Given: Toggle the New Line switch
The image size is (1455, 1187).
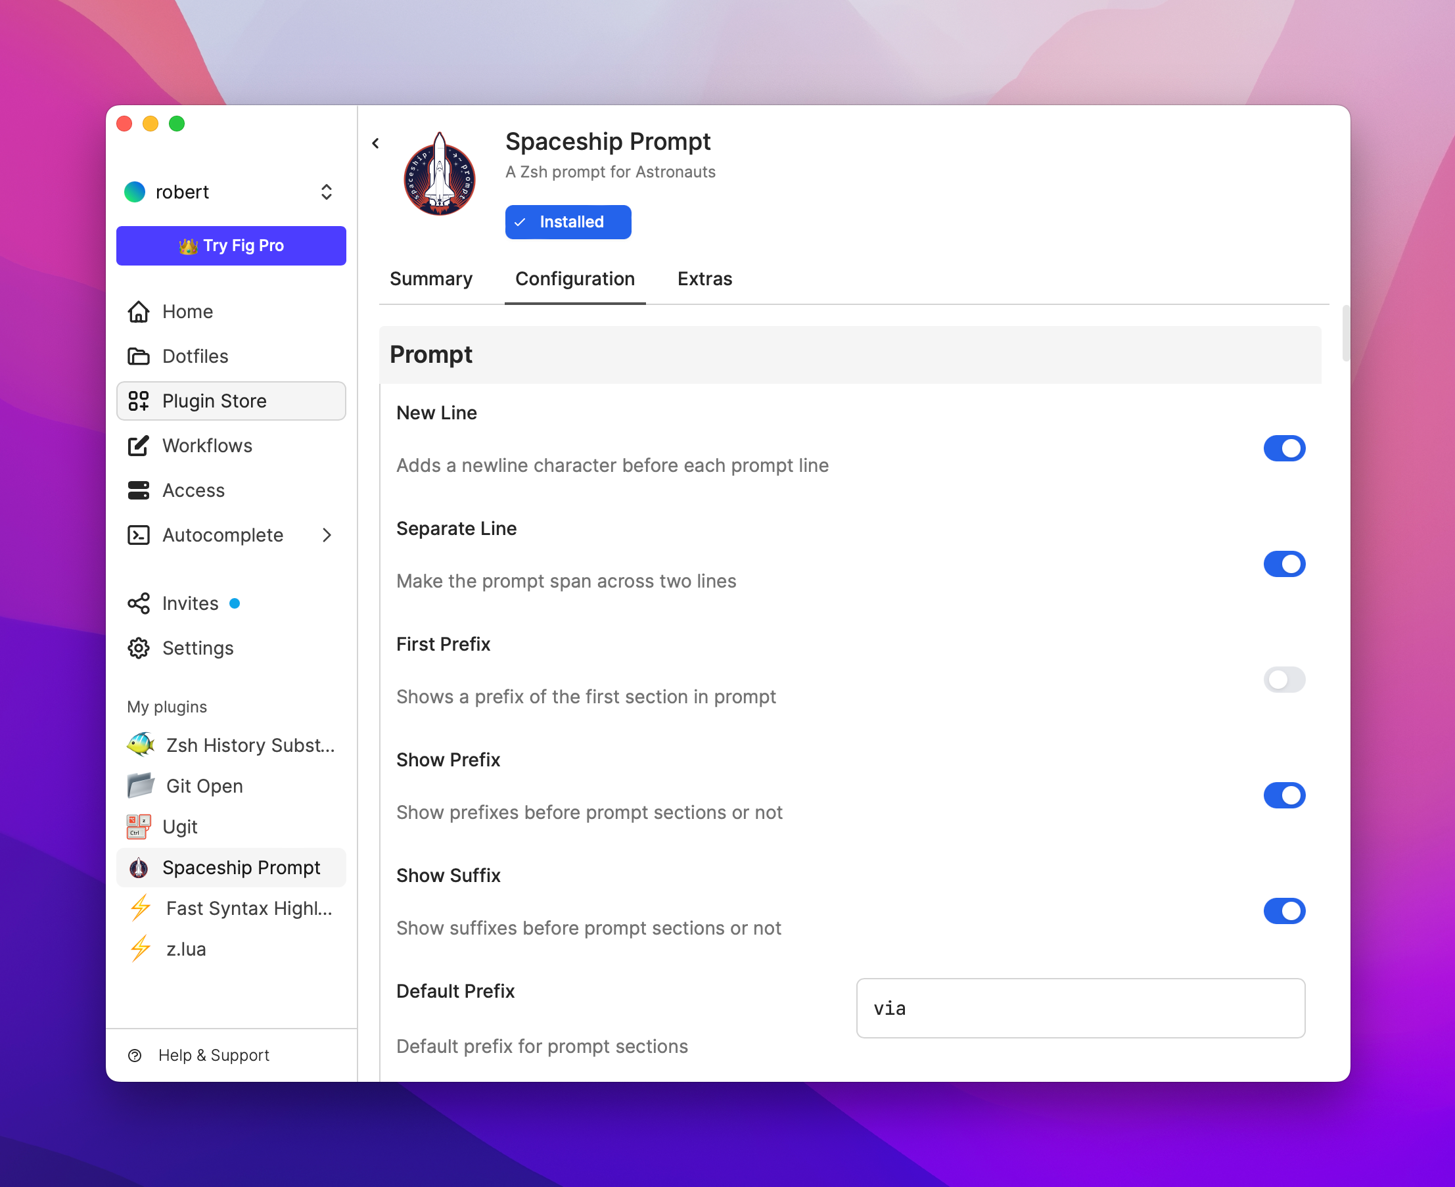Looking at the screenshot, I should [1284, 448].
